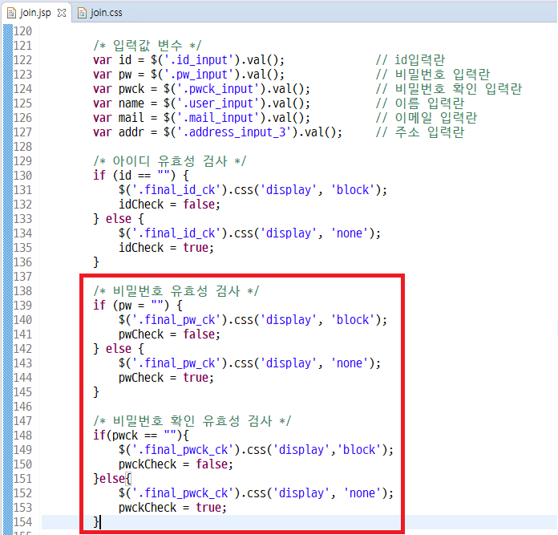This screenshot has height=535, width=558.
Task: Click 'idCheck = false;' line
Action: pos(169,205)
